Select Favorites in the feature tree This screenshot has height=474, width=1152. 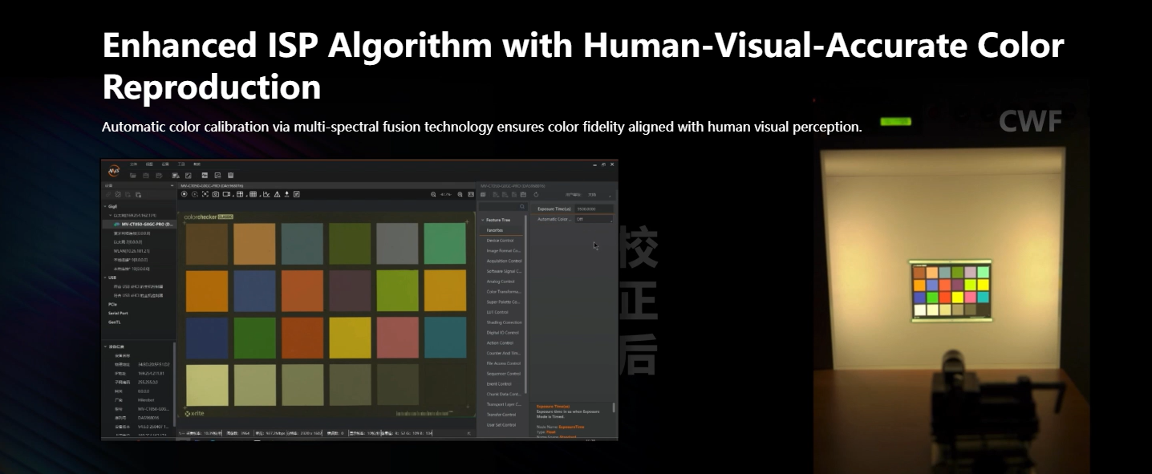(x=495, y=230)
